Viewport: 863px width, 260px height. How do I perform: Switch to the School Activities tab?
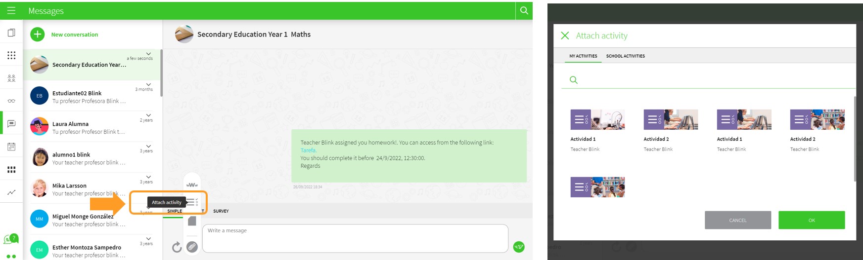pyautogui.click(x=625, y=56)
